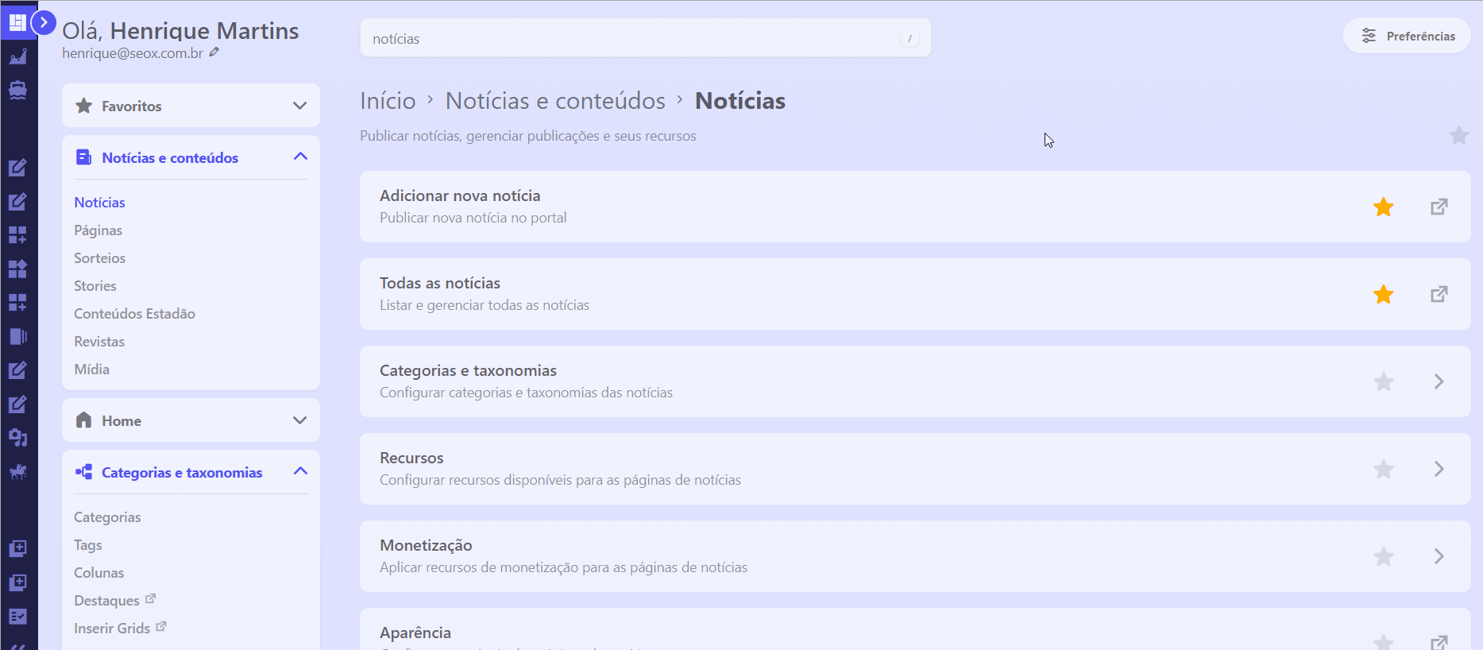The height and width of the screenshot is (650, 1483).
Task: Click the horse rider icon in left rail
Action: tap(17, 472)
